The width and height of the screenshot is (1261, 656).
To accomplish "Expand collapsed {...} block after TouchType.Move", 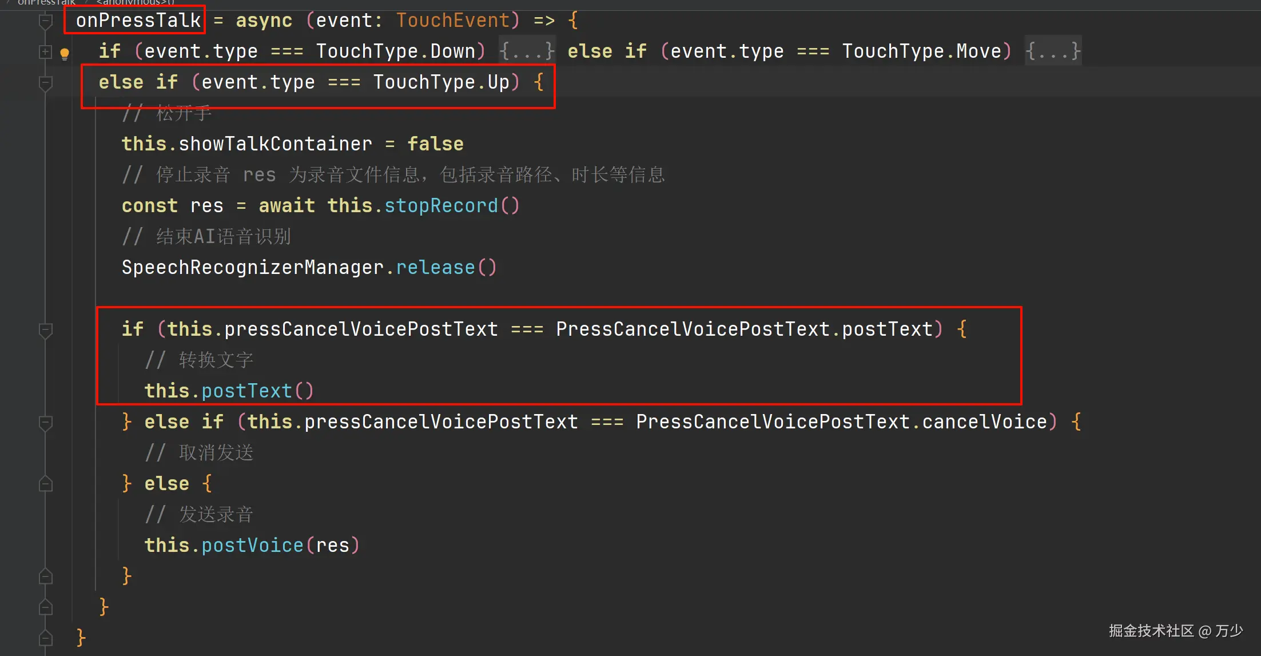I will point(1052,51).
